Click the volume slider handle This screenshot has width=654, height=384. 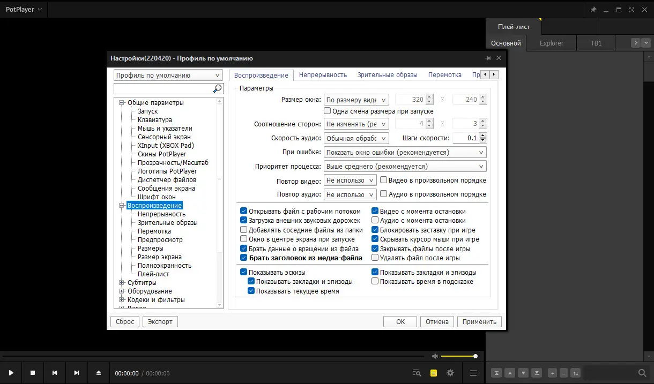475,356
